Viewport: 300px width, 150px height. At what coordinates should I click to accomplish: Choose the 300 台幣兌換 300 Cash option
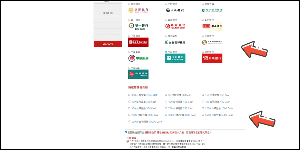point(129,102)
